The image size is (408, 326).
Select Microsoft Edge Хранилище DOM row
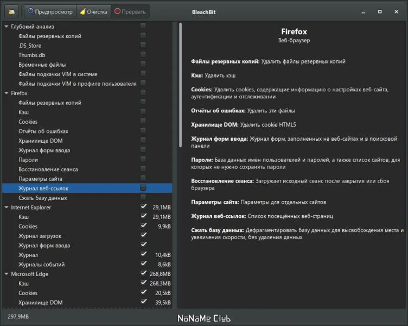pyautogui.click(x=87, y=303)
